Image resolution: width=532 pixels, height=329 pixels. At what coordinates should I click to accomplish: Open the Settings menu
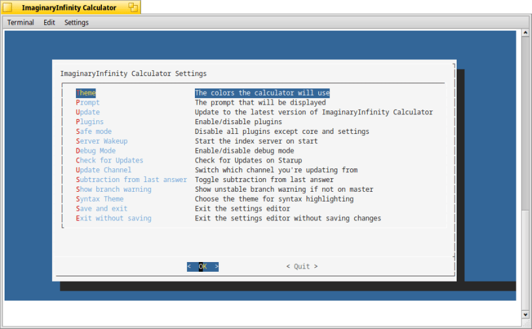coord(77,22)
